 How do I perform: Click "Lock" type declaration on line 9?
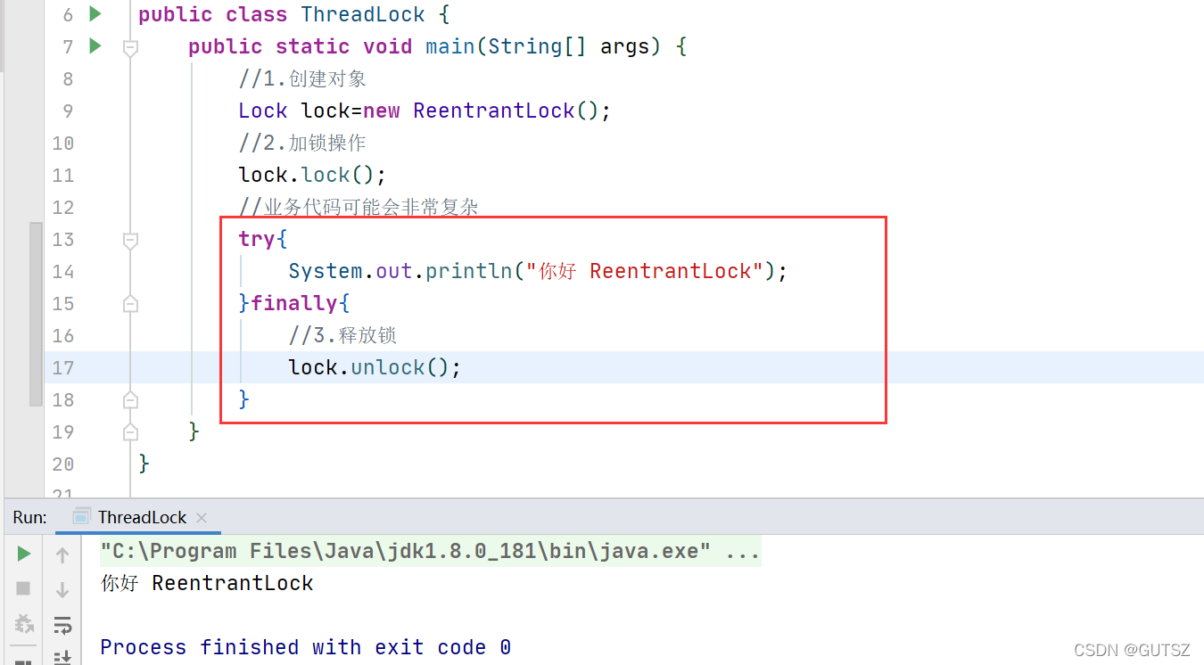click(x=263, y=111)
